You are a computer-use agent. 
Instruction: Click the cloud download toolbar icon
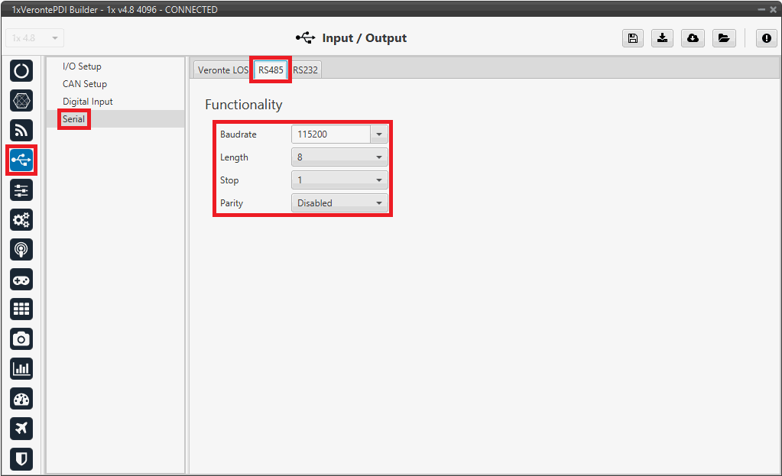(693, 38)
